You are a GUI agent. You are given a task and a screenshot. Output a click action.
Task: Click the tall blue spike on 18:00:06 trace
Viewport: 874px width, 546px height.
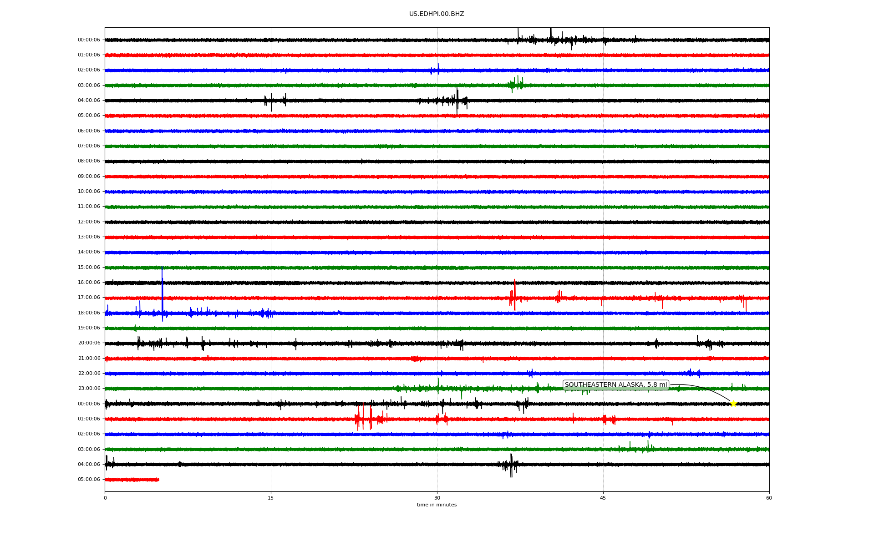point(162,291)
